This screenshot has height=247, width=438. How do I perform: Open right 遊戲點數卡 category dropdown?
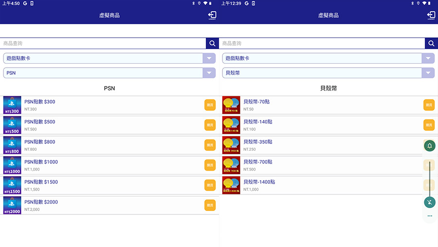coord(328,58)
